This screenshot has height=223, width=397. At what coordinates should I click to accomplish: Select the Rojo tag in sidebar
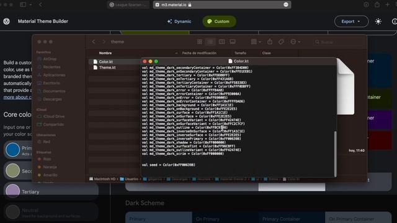tap(47, 159)
